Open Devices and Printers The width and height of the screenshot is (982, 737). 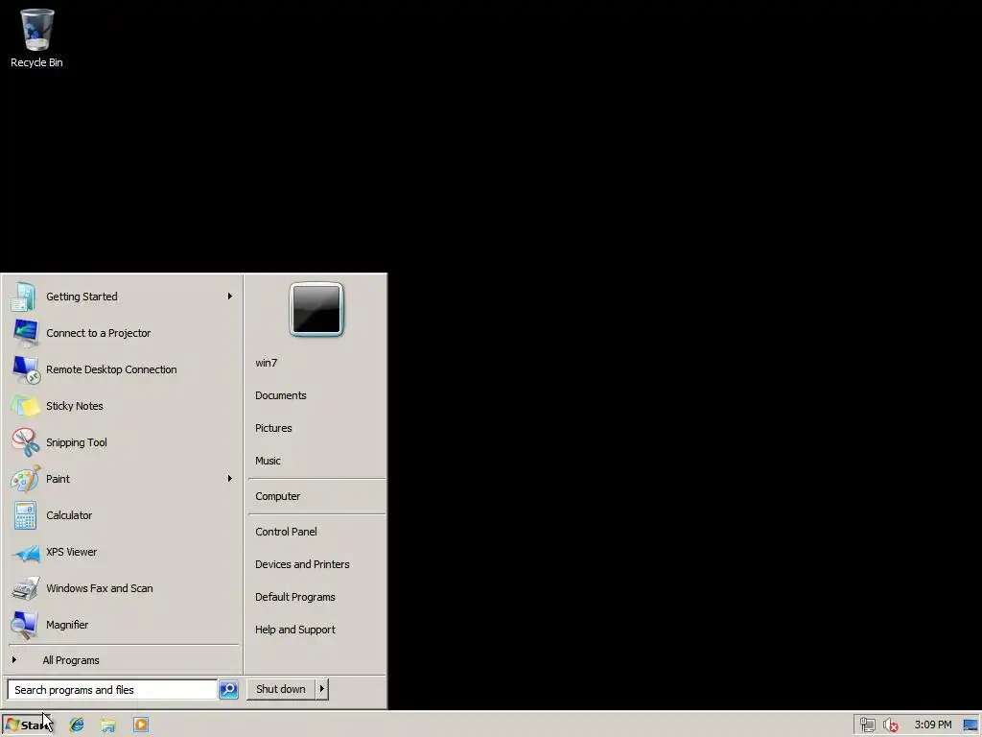(302, 564)
